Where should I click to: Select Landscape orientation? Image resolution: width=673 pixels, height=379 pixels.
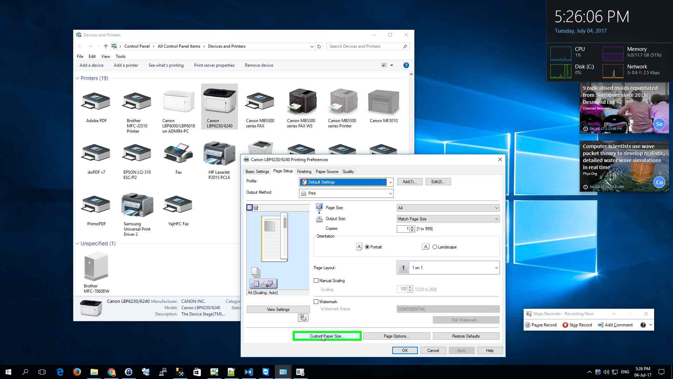coord(435,247)
